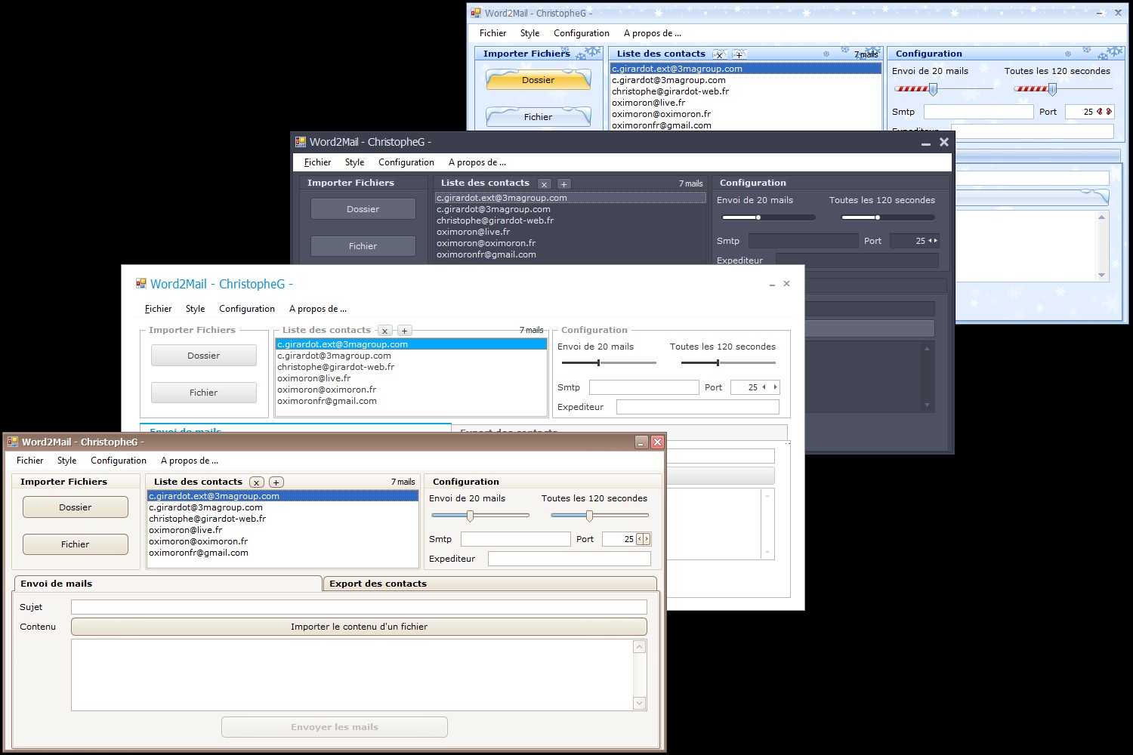Click Port stepper arrows in beige window
The width and height of the screenshot is (1133, 755).
pyautogui.click(x=643, y=539)
